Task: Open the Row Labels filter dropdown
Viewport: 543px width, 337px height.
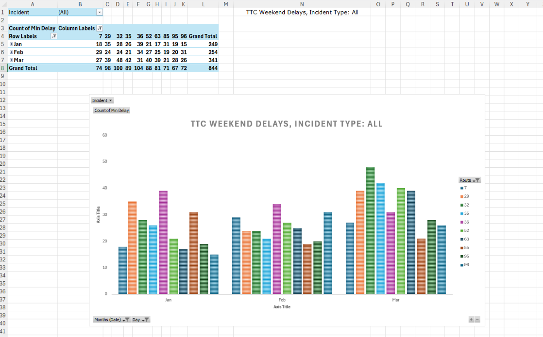Action: 54,36
